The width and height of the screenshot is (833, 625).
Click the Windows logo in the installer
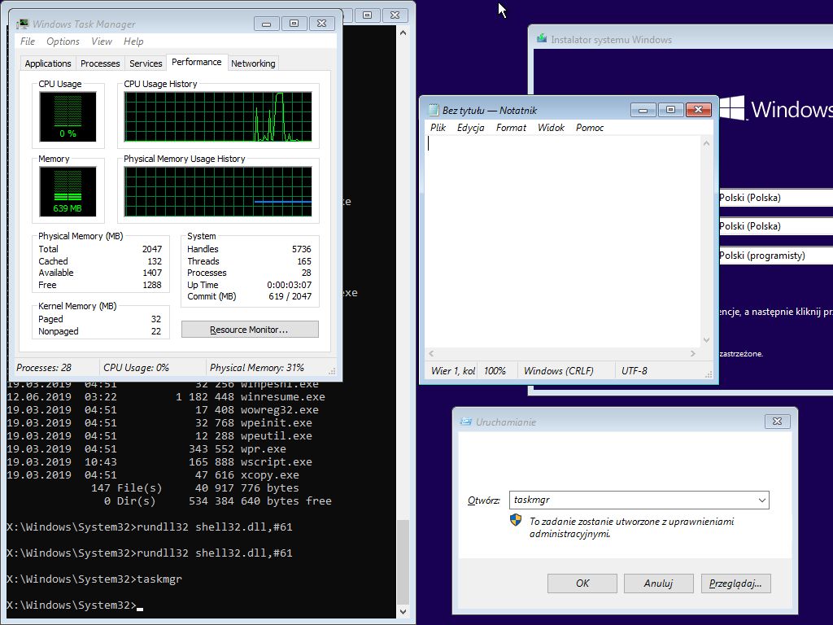pyautogui.click(x=731, y=108)
